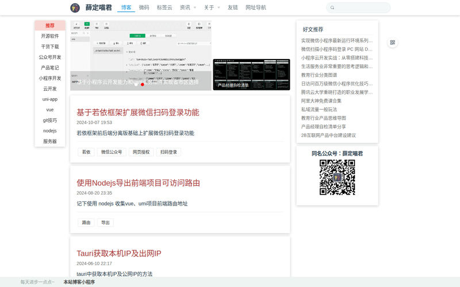Viewport: 460px width, 287px height.
Task: Click the white carousel indicator dot
Action: pos(136,84)
